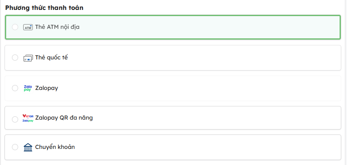Click the ATM card icon
The height and width of the screenshot is (165, 347).
coord(28,27)
